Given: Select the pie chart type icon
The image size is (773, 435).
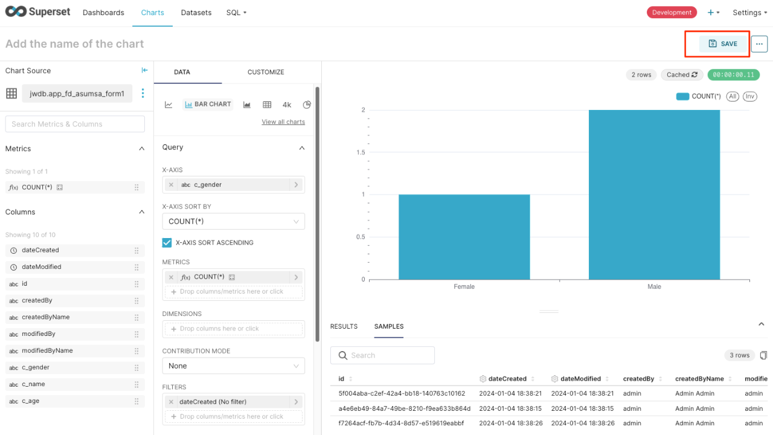Looking at the screenshot, I should coord(307,105).
